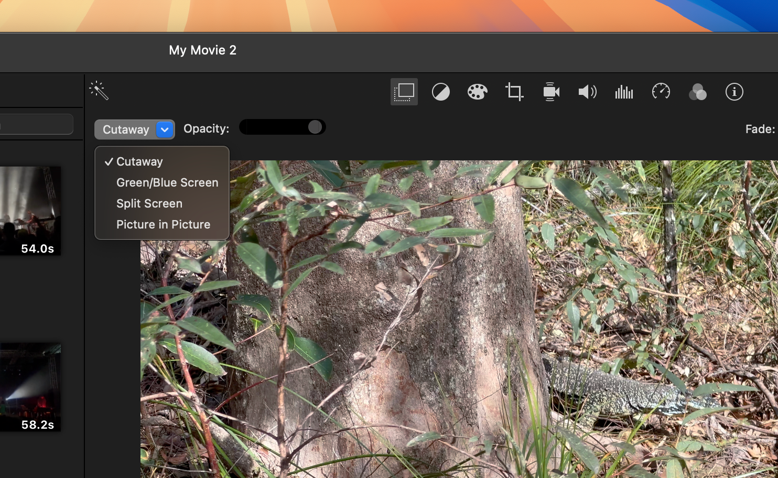
Task: Open the volume speaker controls
Action: point(588,92)
